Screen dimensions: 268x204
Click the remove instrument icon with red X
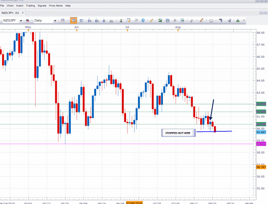[27, 21]
